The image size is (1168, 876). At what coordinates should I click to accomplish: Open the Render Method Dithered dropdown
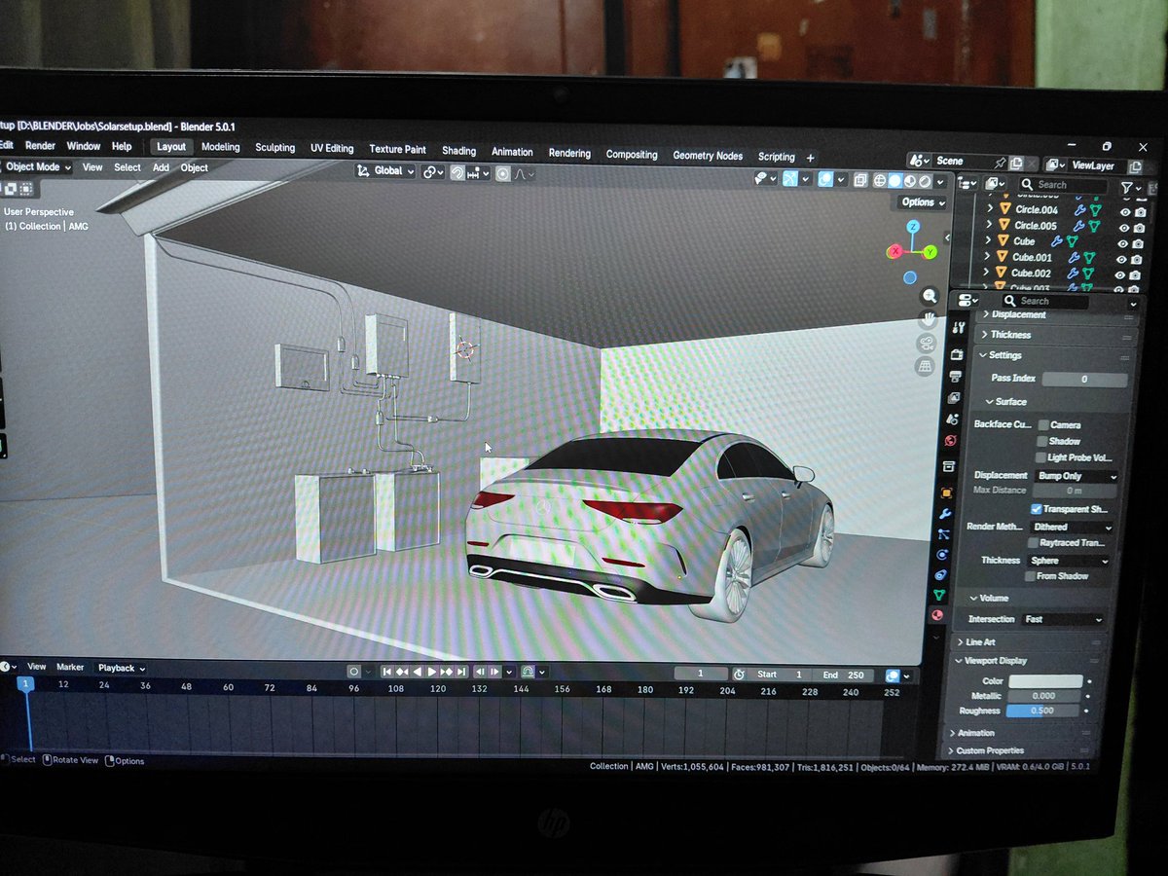click(1071, 527)
